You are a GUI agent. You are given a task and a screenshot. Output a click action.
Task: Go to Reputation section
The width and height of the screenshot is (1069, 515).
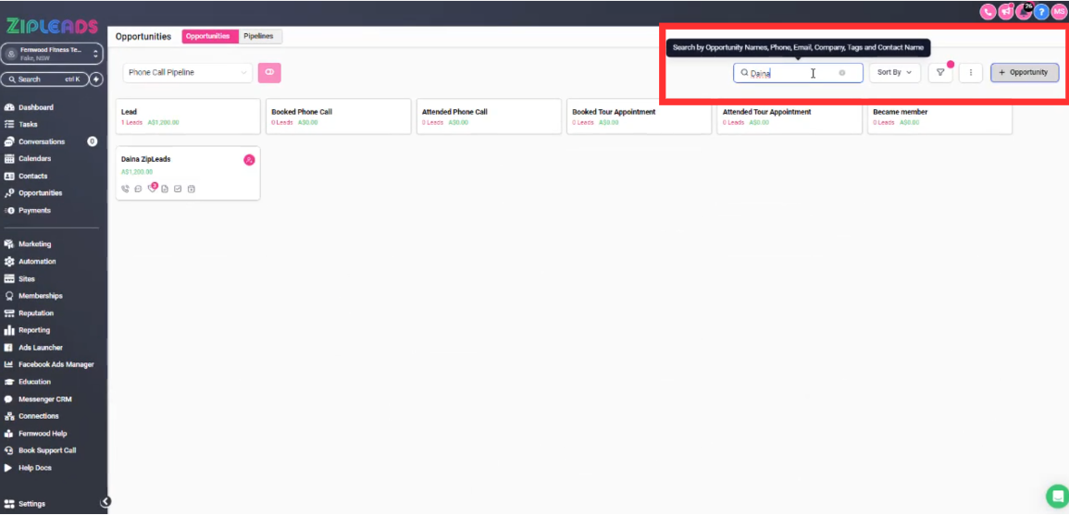pos(35,313)
